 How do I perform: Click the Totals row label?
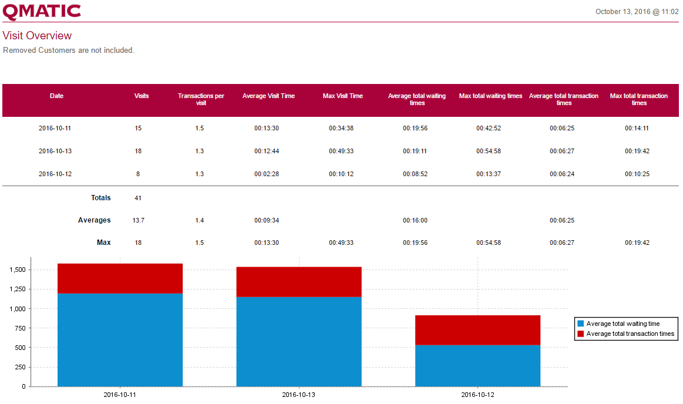pos(100,198)
